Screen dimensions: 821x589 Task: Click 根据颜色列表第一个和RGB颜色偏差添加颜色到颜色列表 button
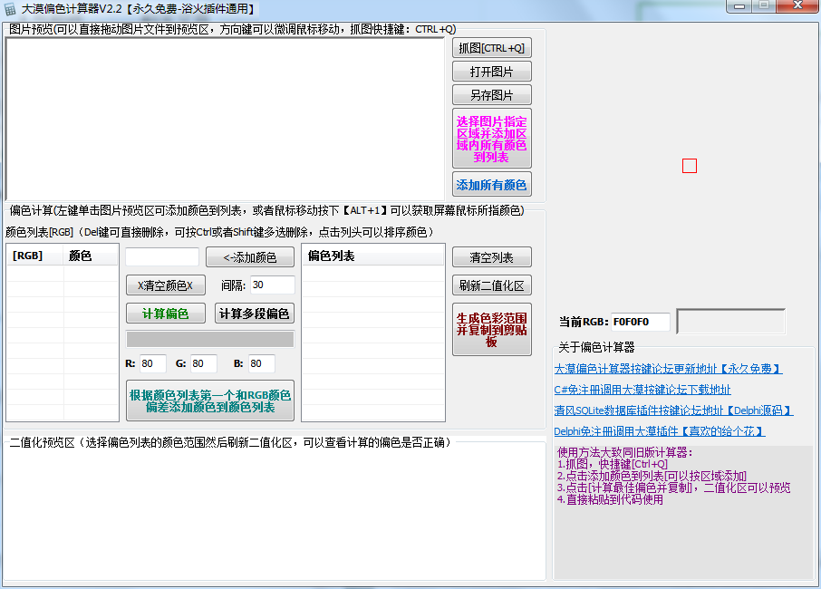pyautogui.click(x=210, y=401)
